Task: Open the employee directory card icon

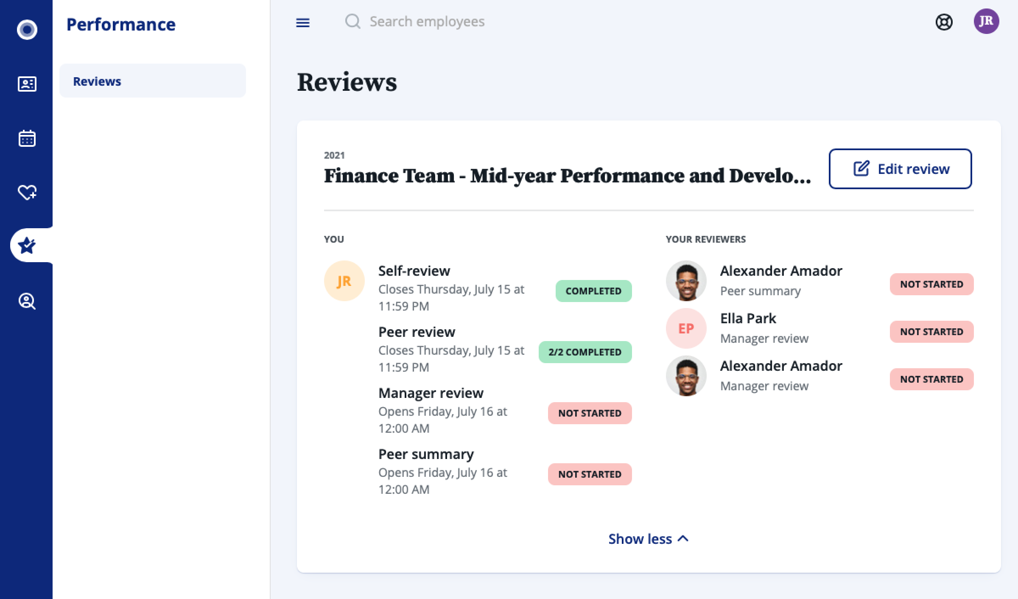Action: click(27, 84)
